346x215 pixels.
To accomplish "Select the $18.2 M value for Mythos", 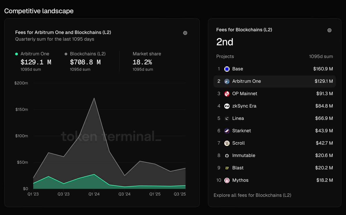I will pos(324,180).
